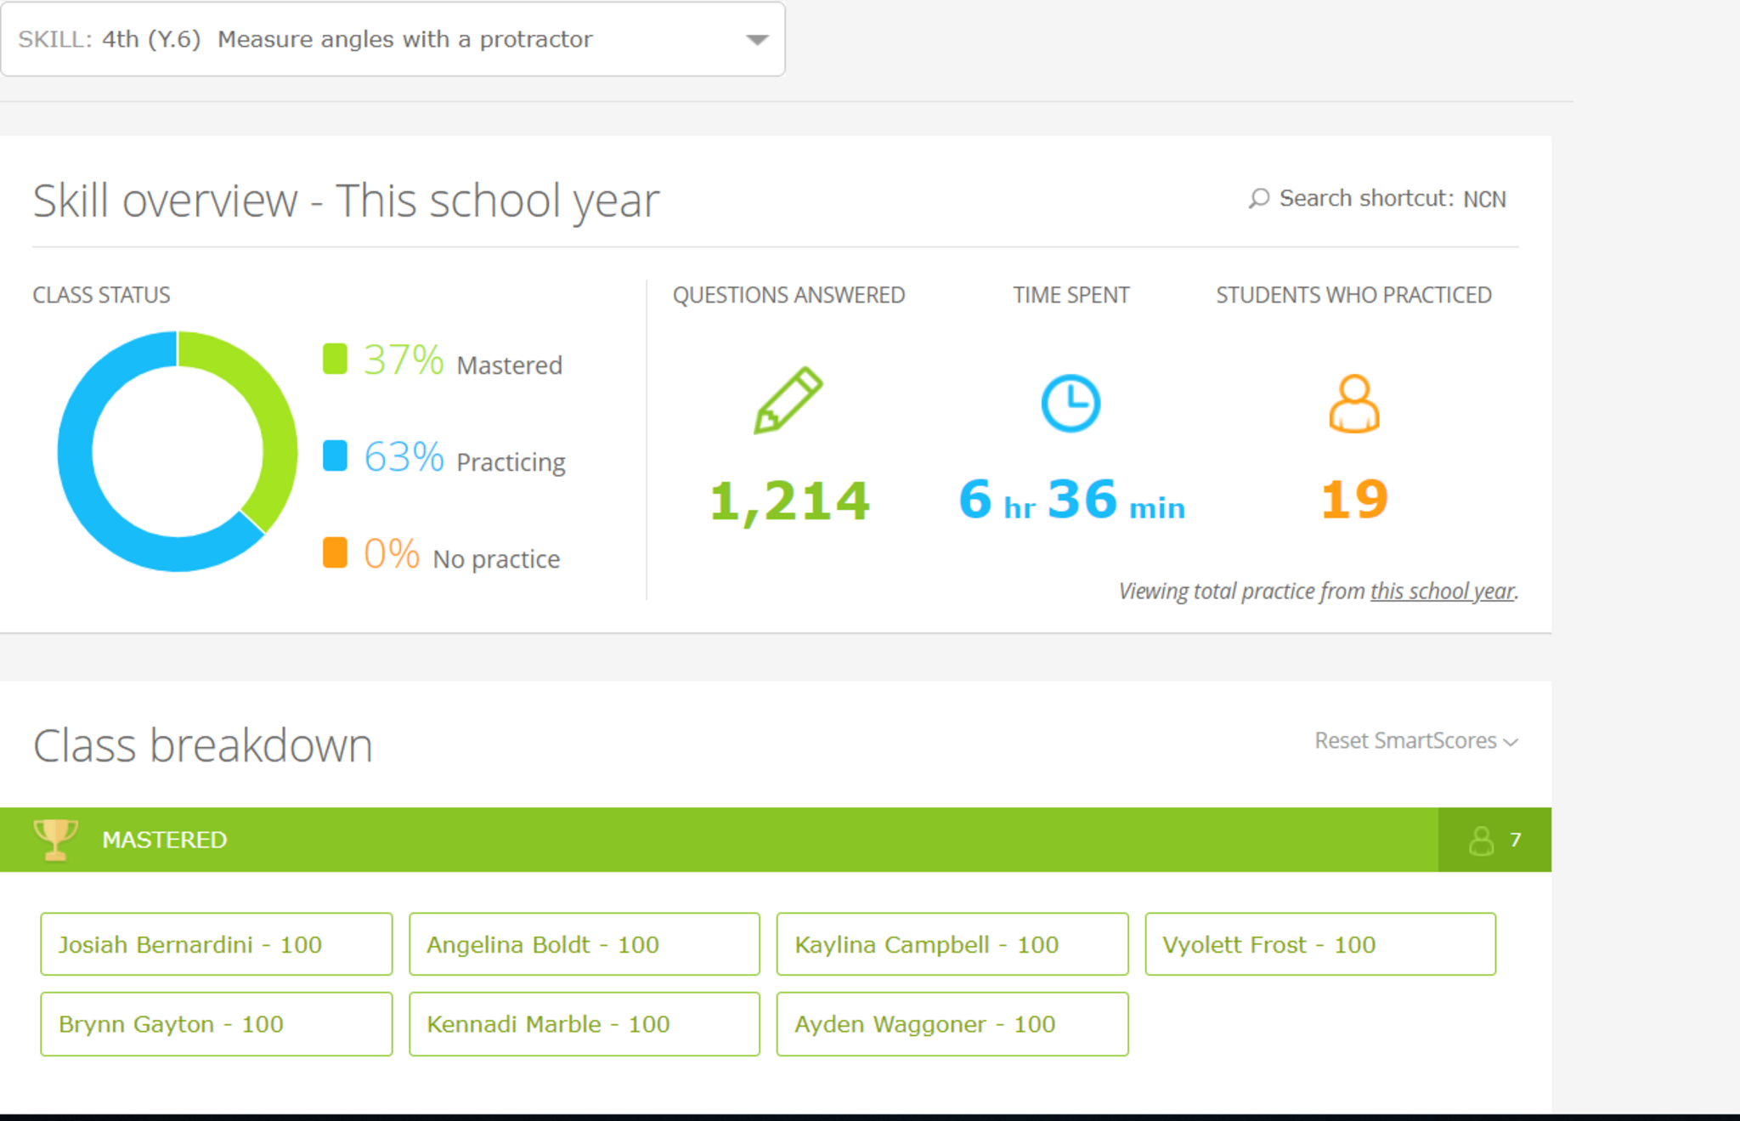
Task: Open Kaylina Campbell score card
Action: coord(952,944)
